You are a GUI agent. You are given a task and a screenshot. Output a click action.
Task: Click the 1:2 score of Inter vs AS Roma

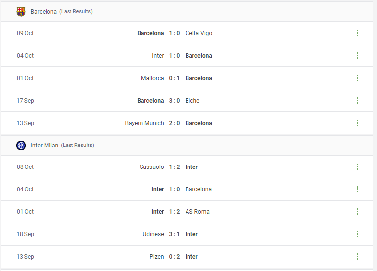[x=174, y=212]
